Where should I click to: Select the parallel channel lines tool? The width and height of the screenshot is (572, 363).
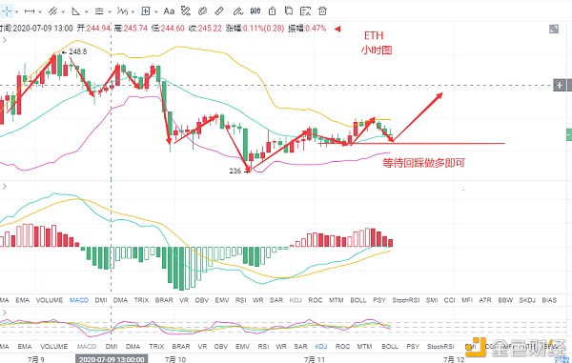(53, 11)
